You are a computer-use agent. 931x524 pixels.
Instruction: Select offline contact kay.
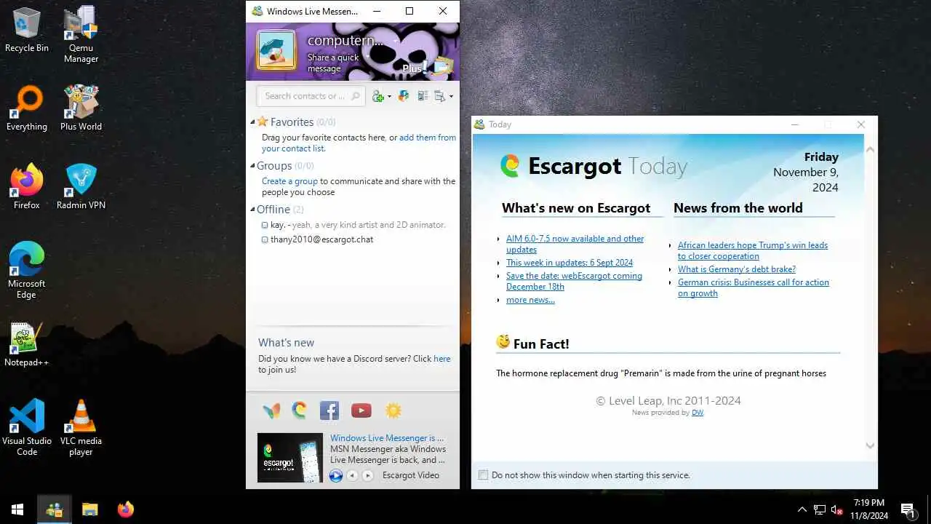point(353,225)
